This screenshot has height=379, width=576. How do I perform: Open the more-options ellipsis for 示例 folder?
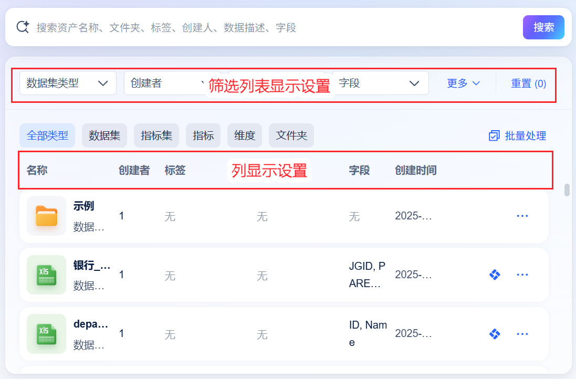(522, 216)
